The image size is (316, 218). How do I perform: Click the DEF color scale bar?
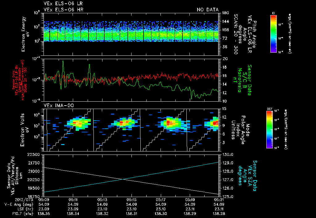pyautogui.click(x=269, y=130)
